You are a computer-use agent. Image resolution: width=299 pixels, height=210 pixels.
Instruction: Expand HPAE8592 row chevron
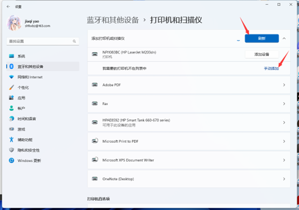point(284,123)
